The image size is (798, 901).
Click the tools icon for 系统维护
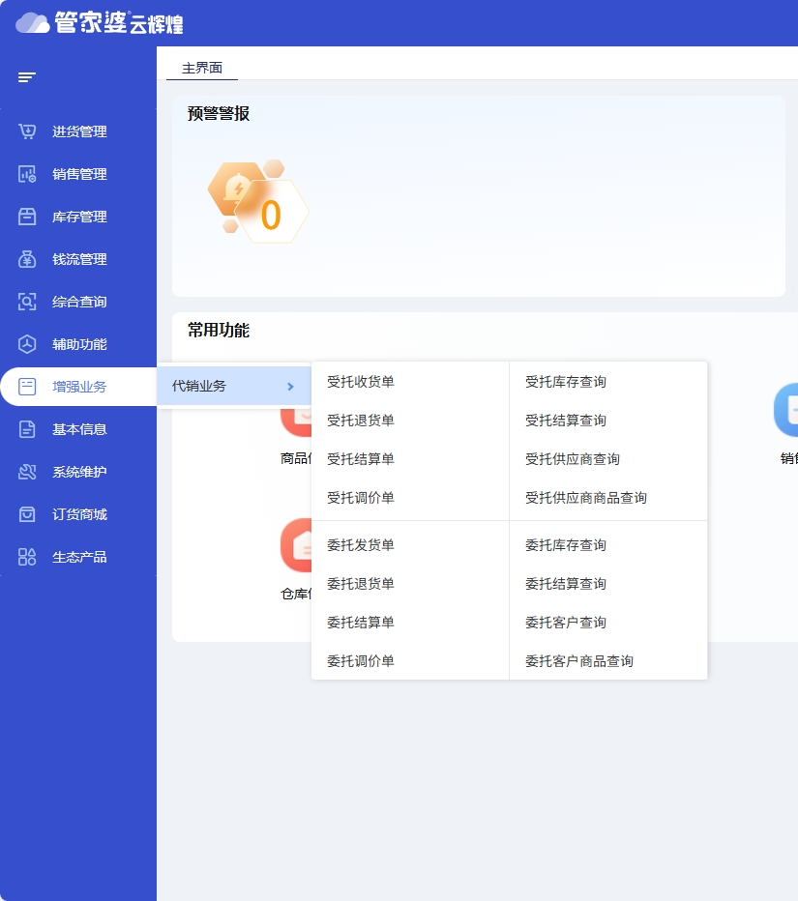click(27, 472)
